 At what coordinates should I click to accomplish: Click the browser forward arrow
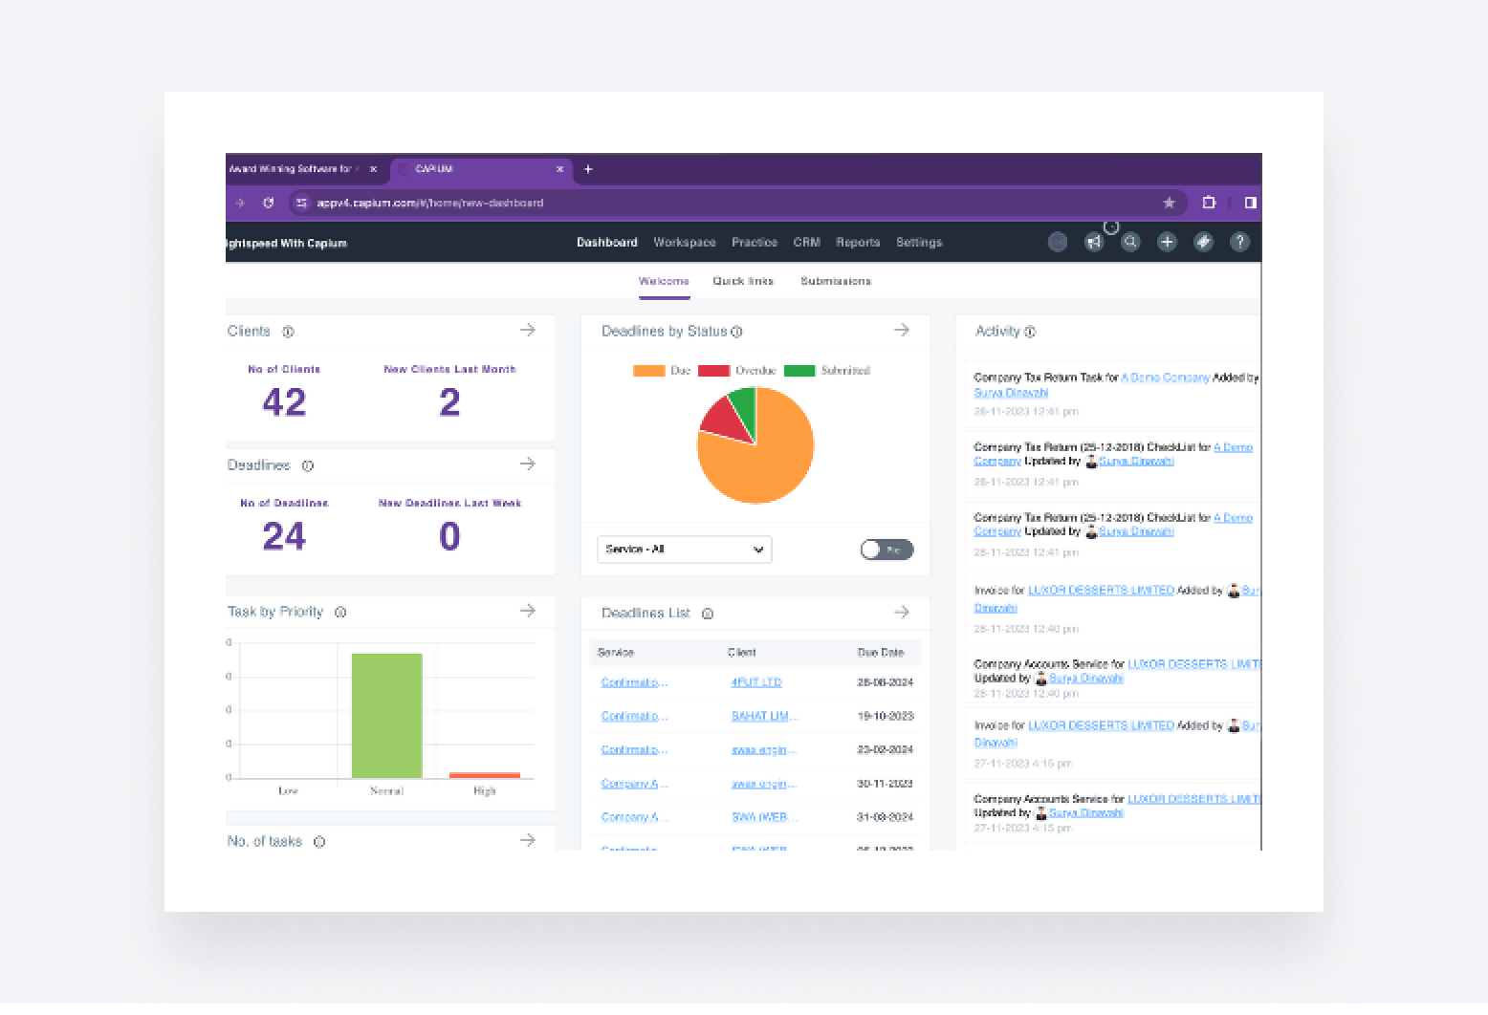coord(240,203)
